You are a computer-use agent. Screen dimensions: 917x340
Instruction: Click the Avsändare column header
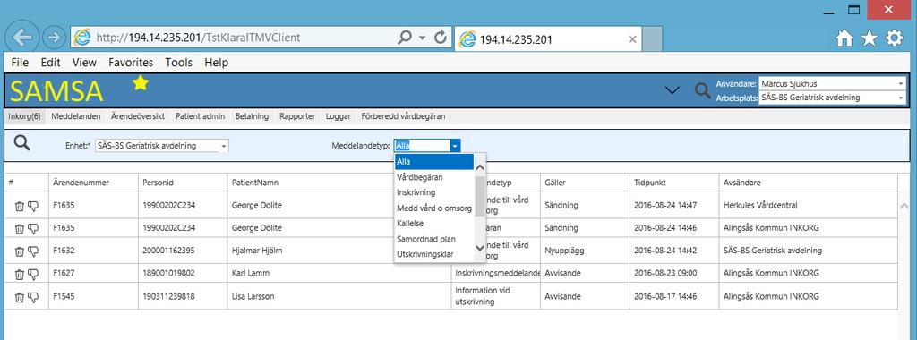[x=809, y=183]
